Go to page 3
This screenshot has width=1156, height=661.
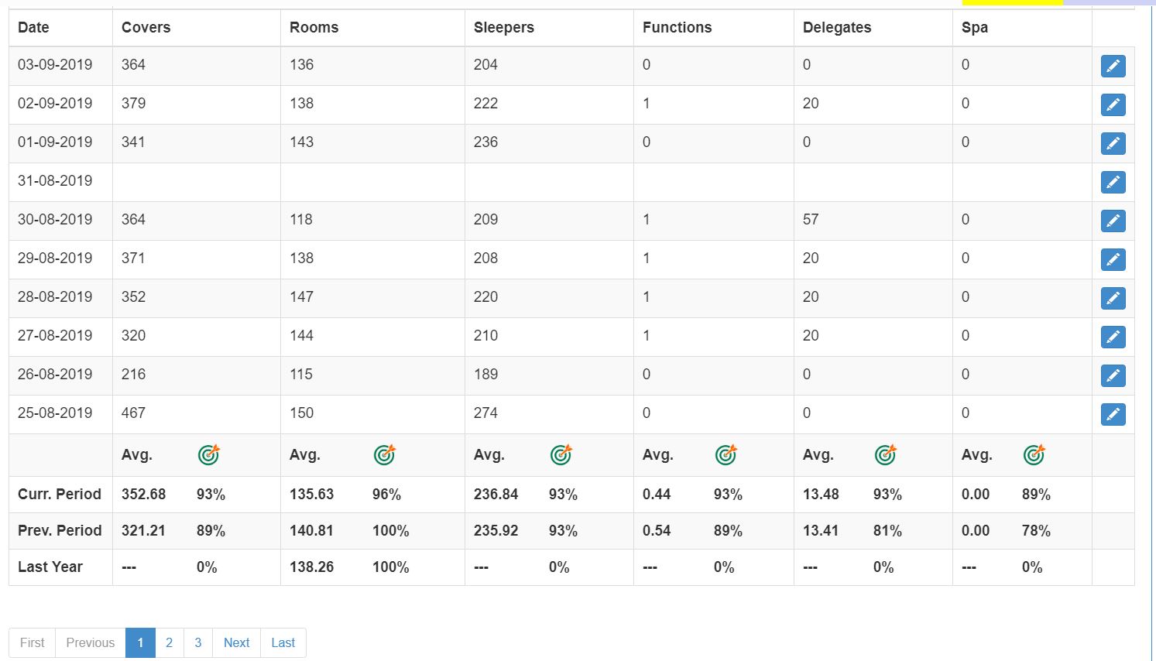198,642
